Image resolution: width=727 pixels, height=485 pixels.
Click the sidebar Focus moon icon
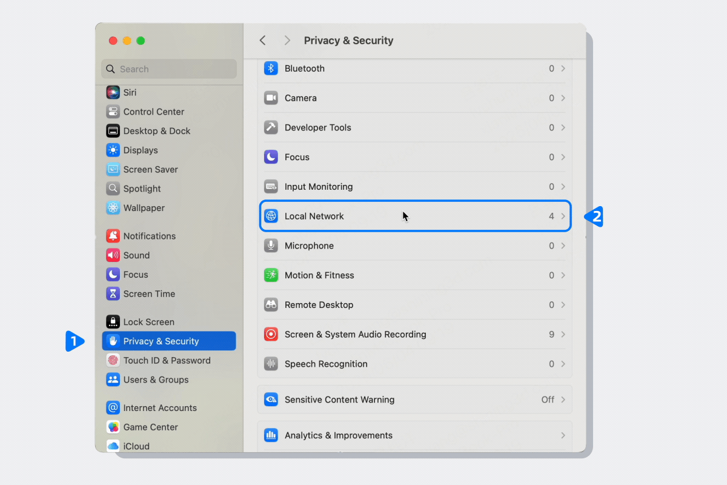tap(113, 275)
